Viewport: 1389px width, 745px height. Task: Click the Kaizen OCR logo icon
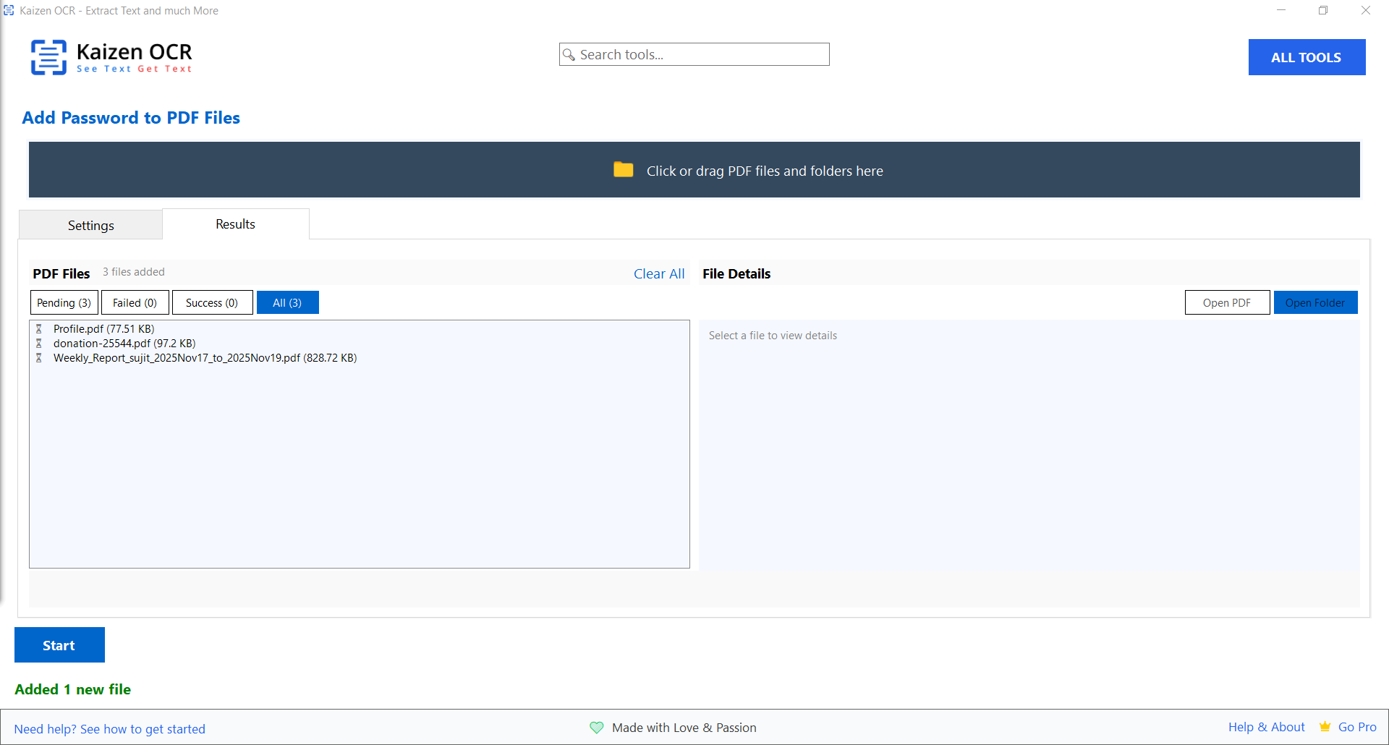point(48,57)
